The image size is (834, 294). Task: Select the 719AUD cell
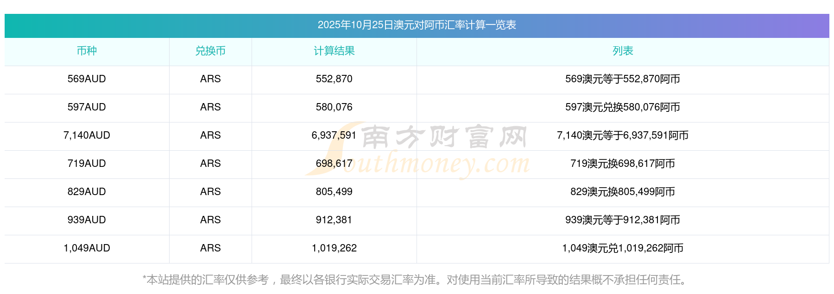point(87,164)
